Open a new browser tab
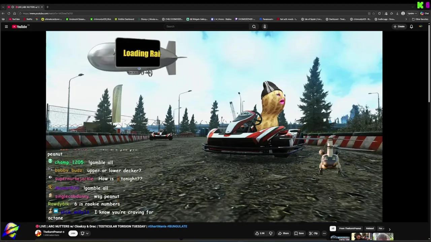The width and height of the screenshot is (431, 242). tap(47, 7)
